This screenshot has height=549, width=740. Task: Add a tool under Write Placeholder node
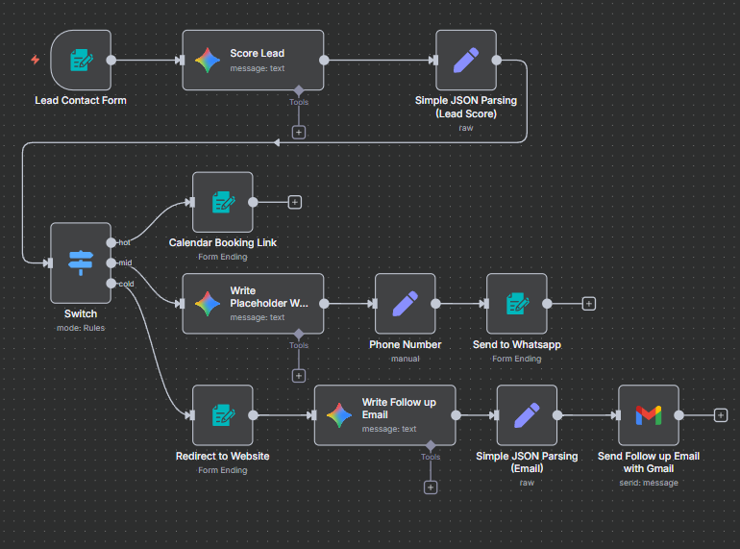299,375
